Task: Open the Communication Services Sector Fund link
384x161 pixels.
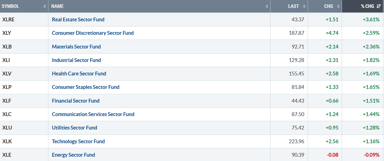Action: click(93, 114)
